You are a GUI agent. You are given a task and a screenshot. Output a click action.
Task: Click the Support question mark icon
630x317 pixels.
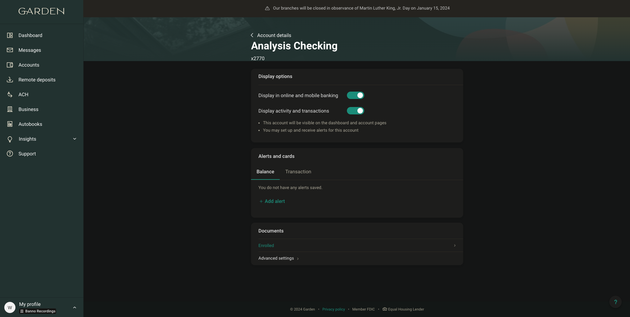(x=10, y=154)
